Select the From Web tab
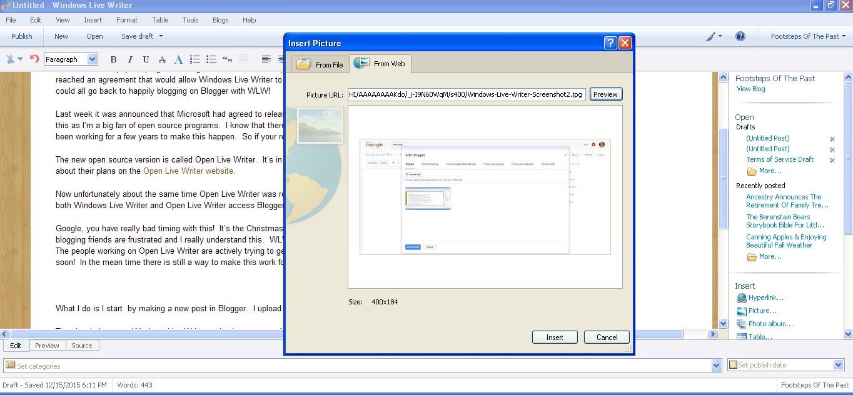853x395 pixels. [380, 64]
